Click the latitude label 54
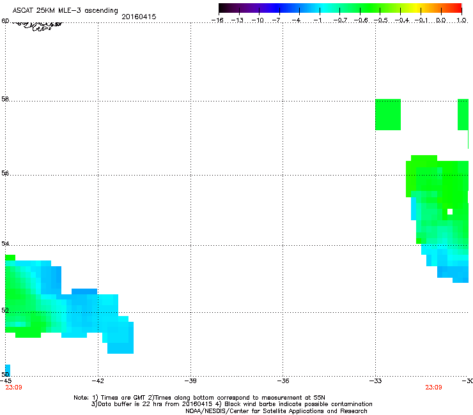The height and width of the screenshot is (415, 473). click(x=5, y=243)
